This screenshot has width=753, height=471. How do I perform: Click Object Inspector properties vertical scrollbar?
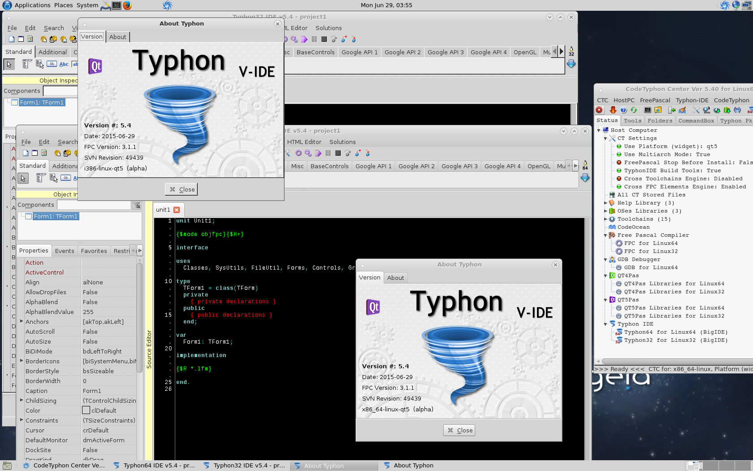(139, 318)
